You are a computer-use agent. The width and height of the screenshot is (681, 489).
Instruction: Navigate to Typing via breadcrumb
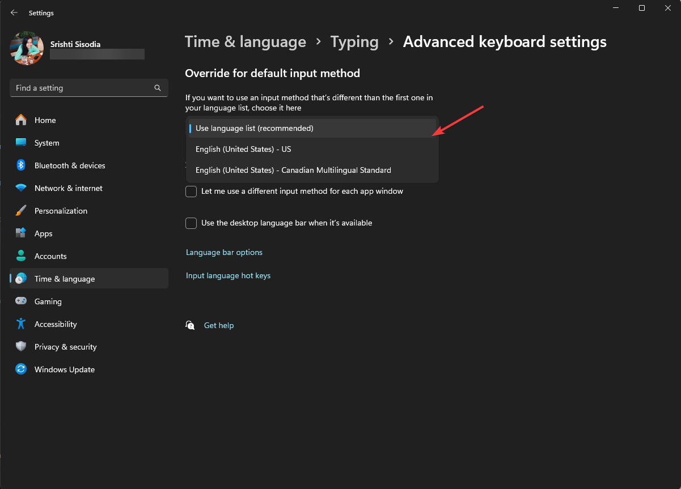(354, 41)
